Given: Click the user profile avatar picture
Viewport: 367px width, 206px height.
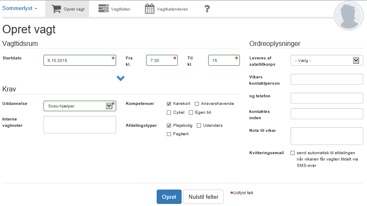Looking at the screenshot, I should click(x=348, y=16).
